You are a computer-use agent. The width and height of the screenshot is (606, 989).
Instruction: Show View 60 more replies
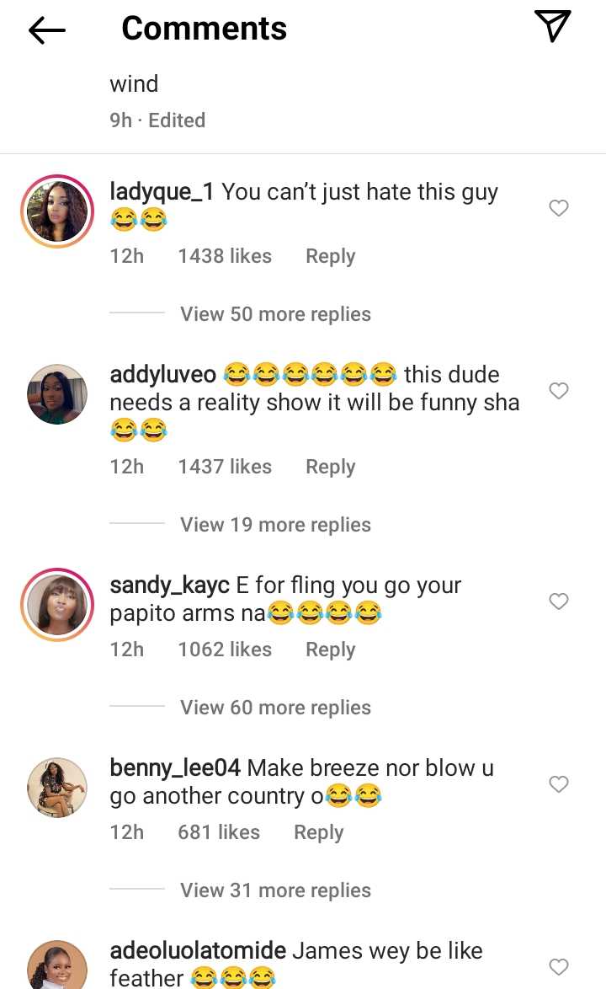coord(275,708)
